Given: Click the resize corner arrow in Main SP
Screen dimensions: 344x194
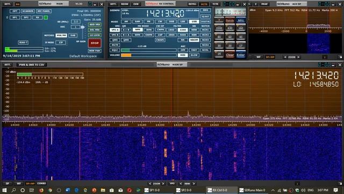Looking at the screenshot, I should (340, 183).
